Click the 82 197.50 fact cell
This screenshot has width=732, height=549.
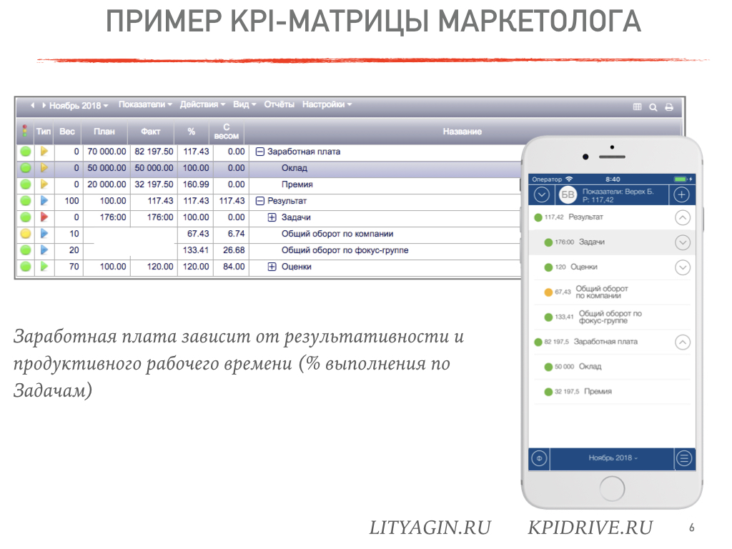tap(154, 152)
